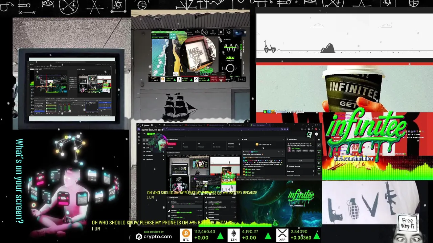Image resolution: width=433 pixels, height=243 pixels.
Task: Click the Activity Feed three-dot menu
Action: pos(201,197)
